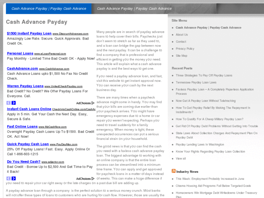Open Cheap Military Payday Loan post
264x198 pixels.
[x=210, y=119]
